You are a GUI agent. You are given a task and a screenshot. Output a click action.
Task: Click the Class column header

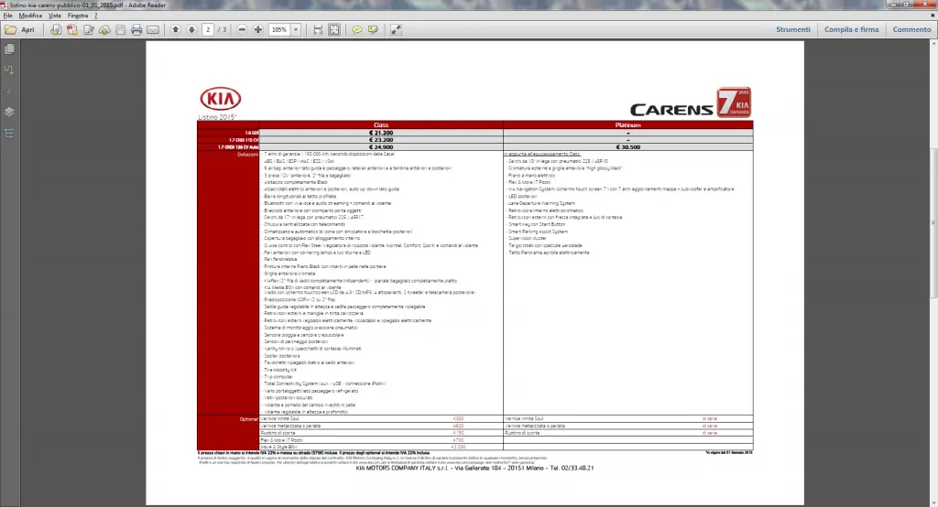tap(381, 125)
